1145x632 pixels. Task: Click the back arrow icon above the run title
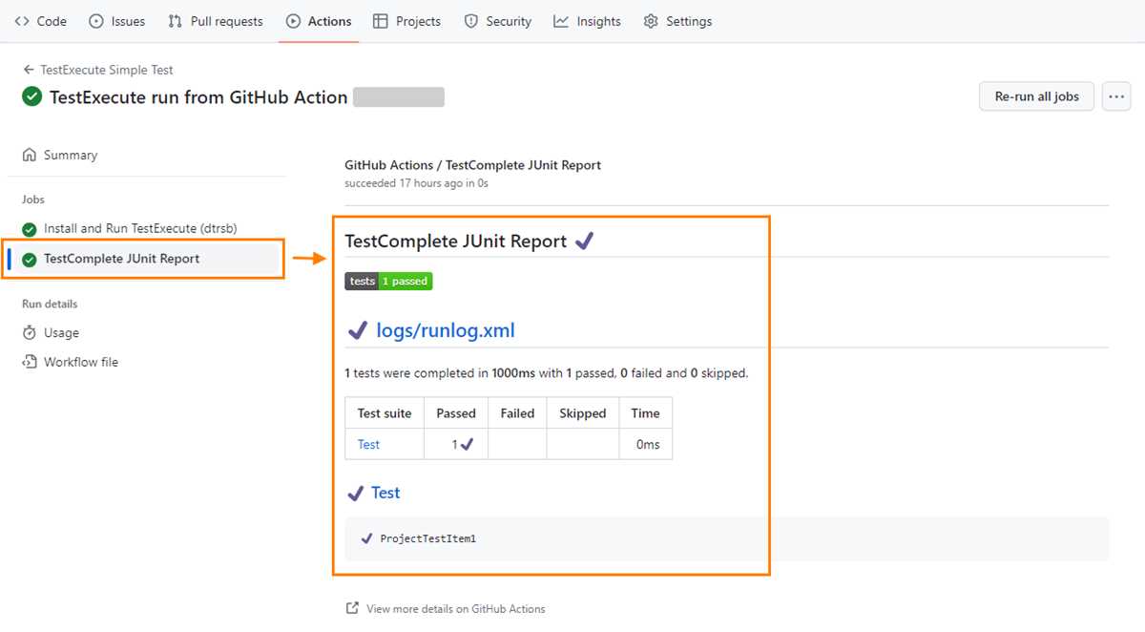(29, 70)
